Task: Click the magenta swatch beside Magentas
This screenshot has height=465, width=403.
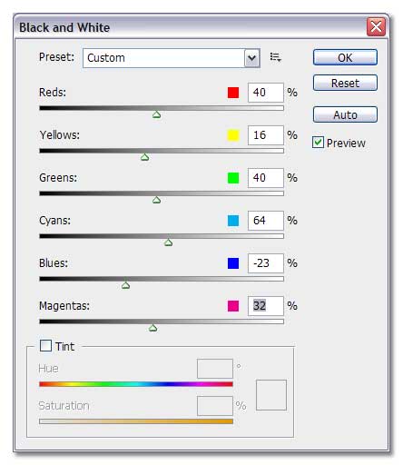Action: tap(233, 306)
